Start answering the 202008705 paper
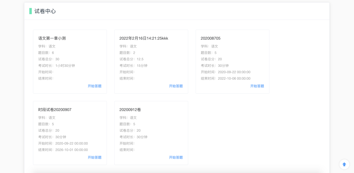Image resolution: width=354 pixels, height=173 pixels. [257, 86]
